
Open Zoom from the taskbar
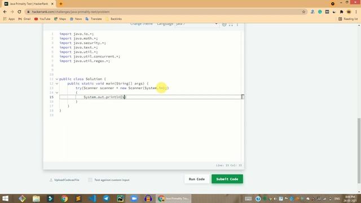point(134,198)
